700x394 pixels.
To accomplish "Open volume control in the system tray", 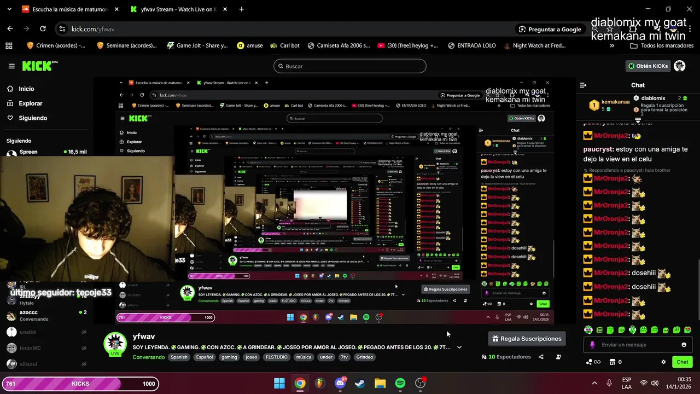I will (655, 384).
